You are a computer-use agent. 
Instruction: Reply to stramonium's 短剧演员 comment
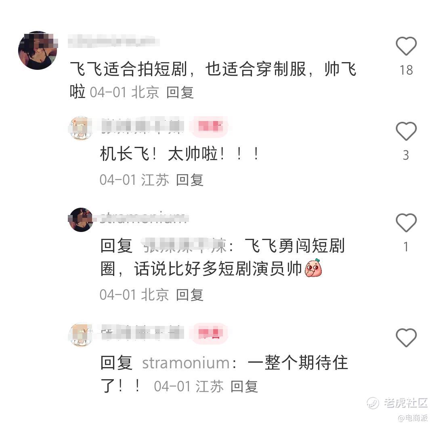point(190,294)
